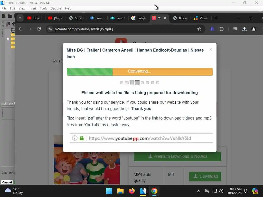The height and width of the screenshot is (197, 263).
Task: Close the active y2mate browser tab
Action: [x=165, y=18]
